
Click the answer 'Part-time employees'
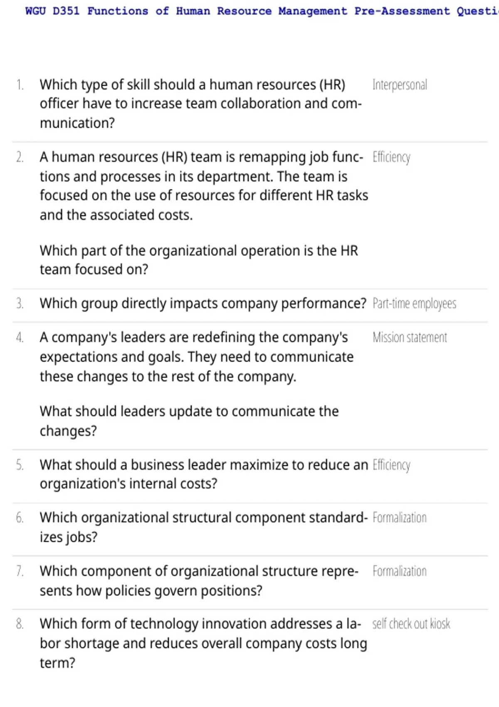[414, 304]
